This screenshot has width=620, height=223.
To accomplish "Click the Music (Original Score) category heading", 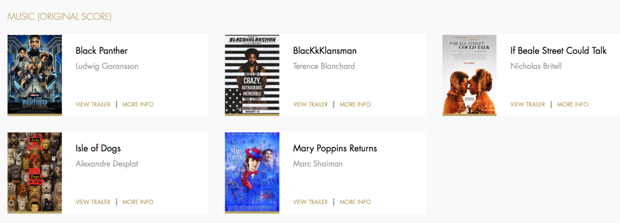I will click(59, 17).
